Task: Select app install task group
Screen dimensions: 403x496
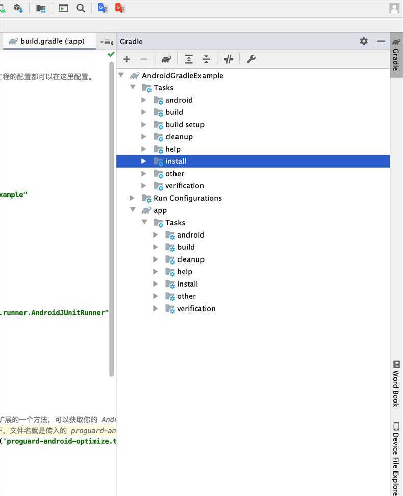Action: [x=187, y=284]
